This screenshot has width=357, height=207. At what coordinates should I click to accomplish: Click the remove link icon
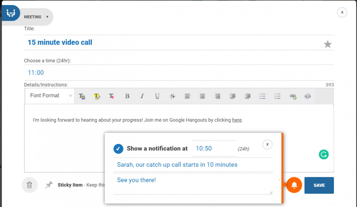click(308, 96)
